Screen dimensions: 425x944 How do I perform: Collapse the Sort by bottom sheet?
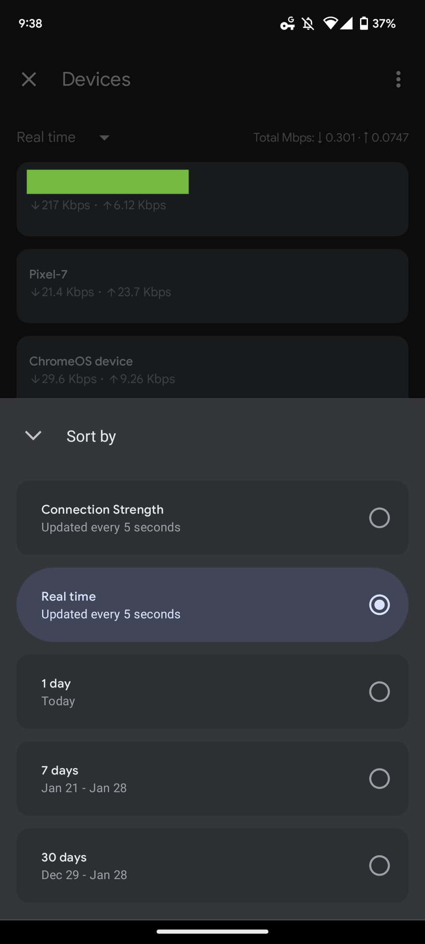(33, 435)
